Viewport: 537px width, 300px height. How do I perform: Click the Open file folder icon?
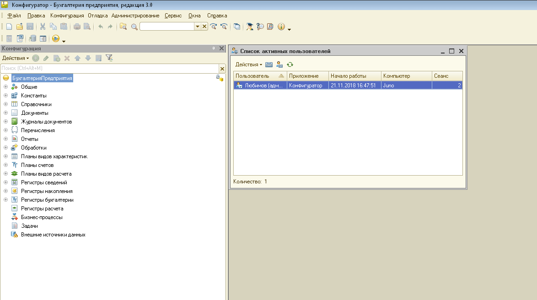(20, 27)
